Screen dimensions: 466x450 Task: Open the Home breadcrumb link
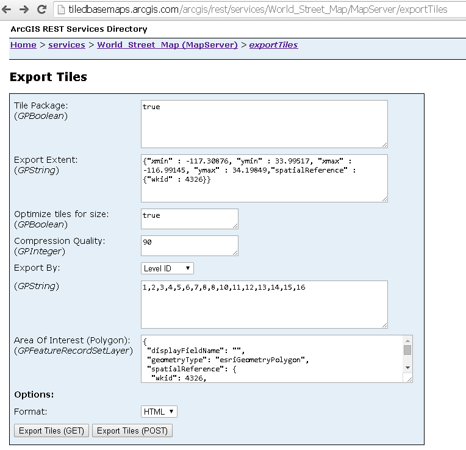pos(23,45)
